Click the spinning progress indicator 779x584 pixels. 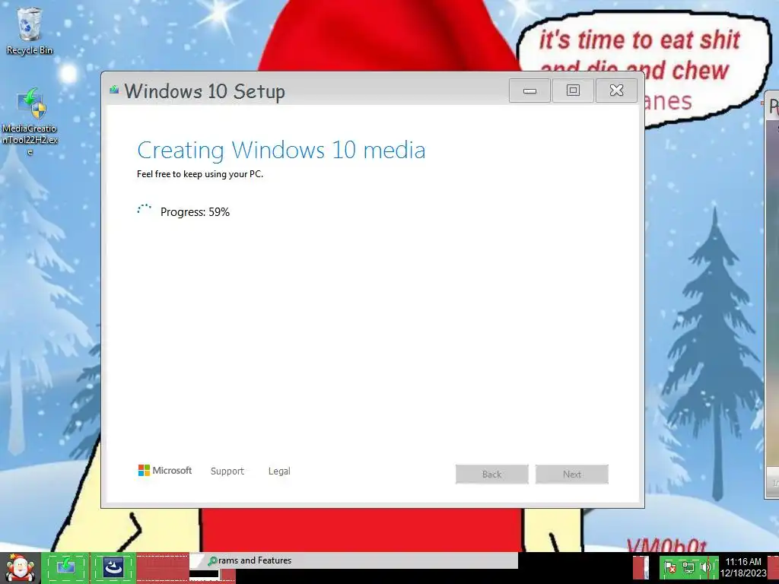tap(145, 210)
